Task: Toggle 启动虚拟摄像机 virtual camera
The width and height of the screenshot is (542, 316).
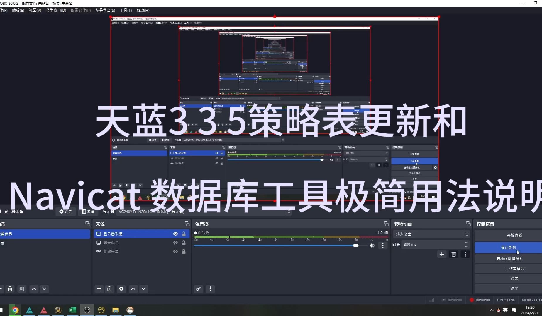Action: pos(509,259)
